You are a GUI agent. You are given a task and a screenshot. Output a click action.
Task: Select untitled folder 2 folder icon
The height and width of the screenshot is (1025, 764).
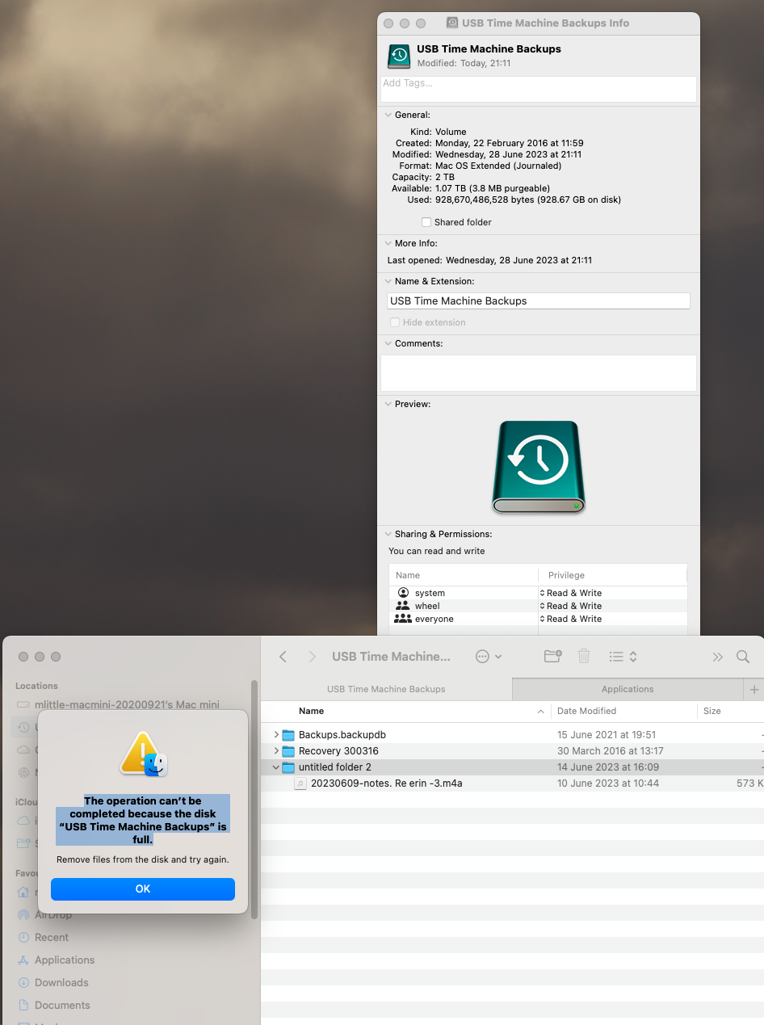tap(288, 767)
